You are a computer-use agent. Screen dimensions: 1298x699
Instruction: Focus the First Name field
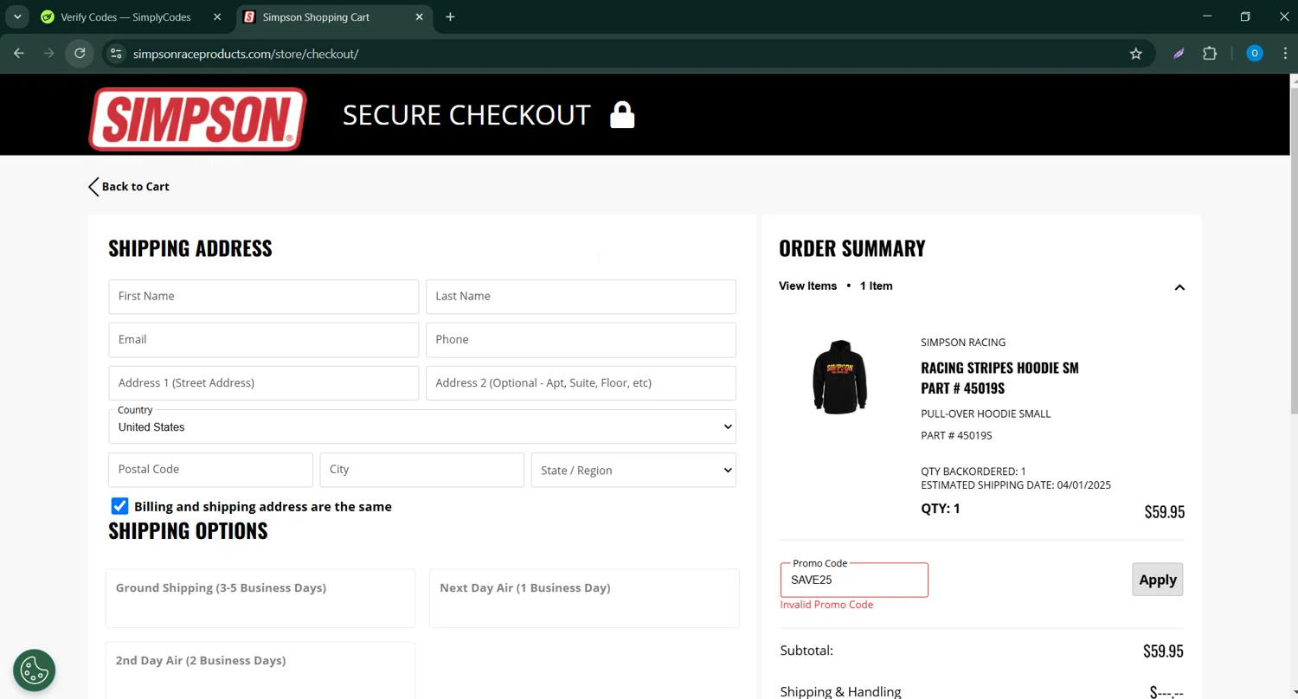pos(263,296)
